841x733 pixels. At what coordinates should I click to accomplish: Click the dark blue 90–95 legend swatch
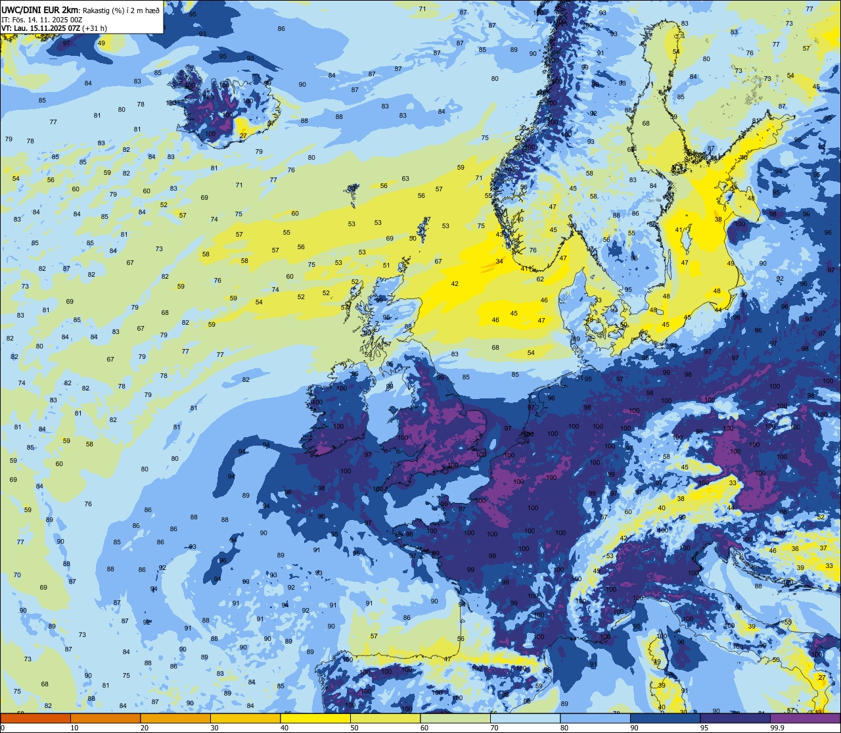665,719
